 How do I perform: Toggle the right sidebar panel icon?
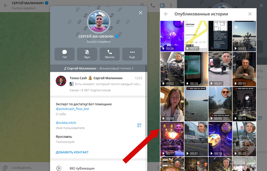point(162,5)
